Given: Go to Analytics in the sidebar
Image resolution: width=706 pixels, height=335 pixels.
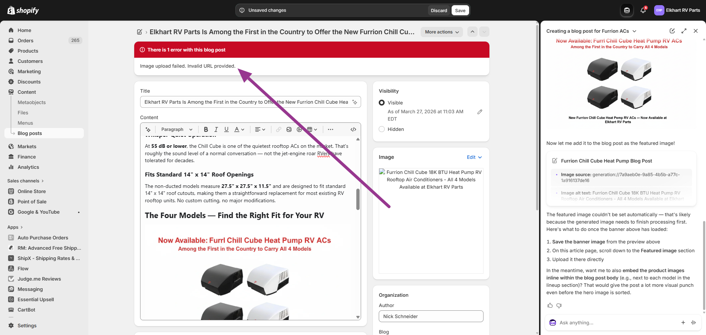Looking at the screenshot, I should 28,167.
